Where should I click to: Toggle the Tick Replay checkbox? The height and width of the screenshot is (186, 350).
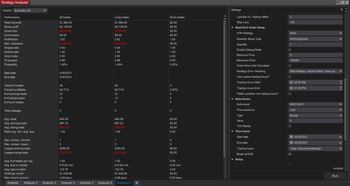290,126
